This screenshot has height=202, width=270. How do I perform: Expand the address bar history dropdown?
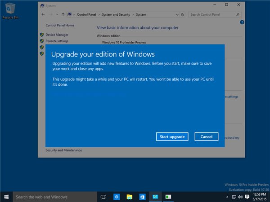pos(176,14)
